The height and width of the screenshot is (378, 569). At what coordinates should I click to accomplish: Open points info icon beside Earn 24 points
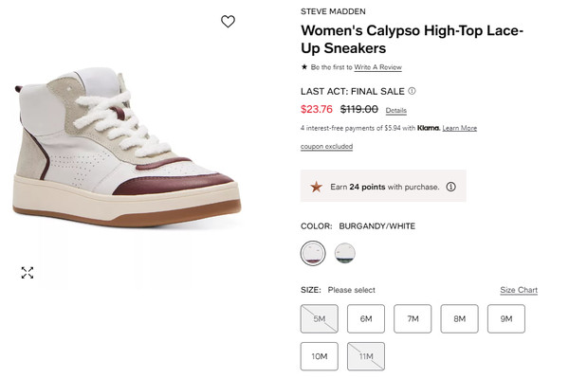pyautogui.click(x=450, y=187)
